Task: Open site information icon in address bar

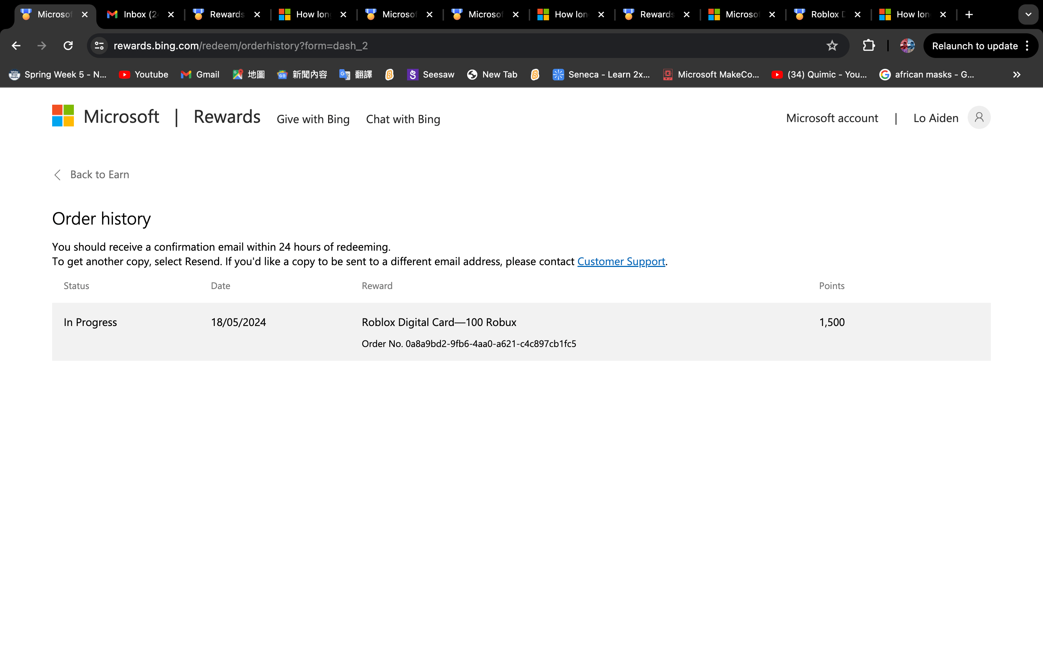Action: click(x=100, y=46)
